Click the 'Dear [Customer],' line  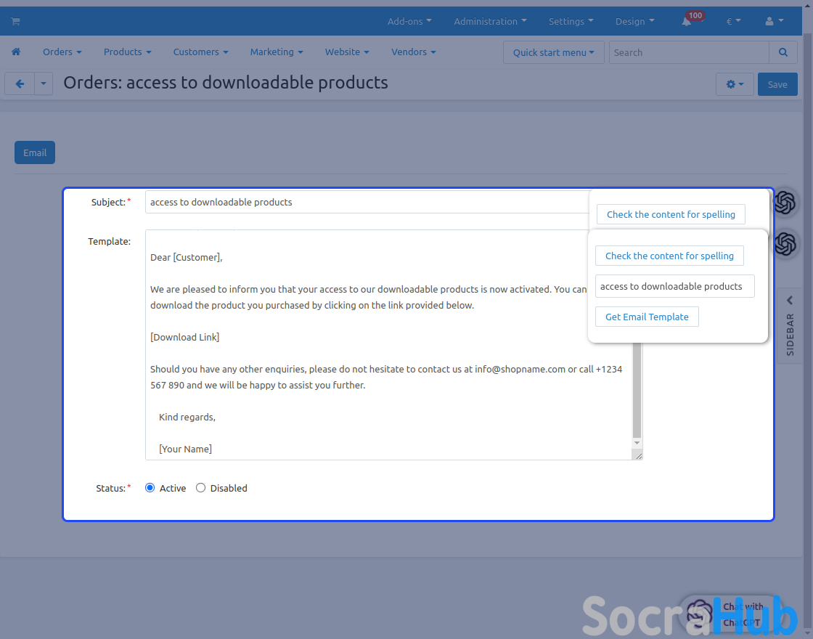[x=186, y=257]
